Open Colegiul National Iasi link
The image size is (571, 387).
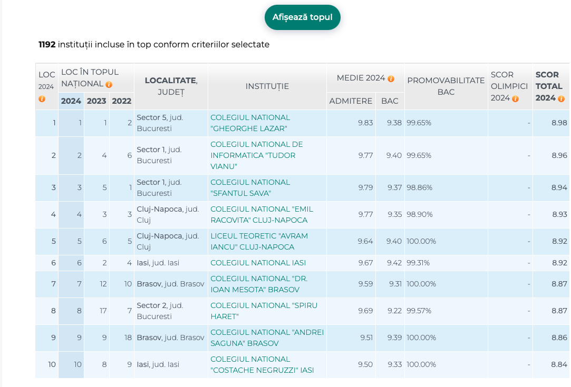click(258, 263)
